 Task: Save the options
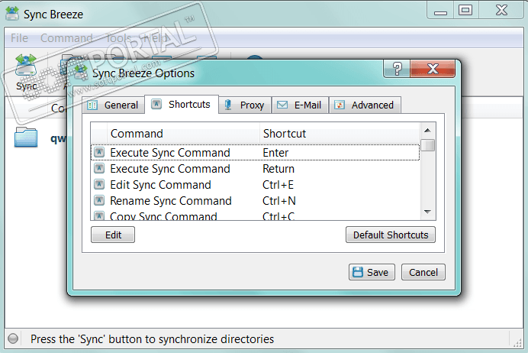369,272
